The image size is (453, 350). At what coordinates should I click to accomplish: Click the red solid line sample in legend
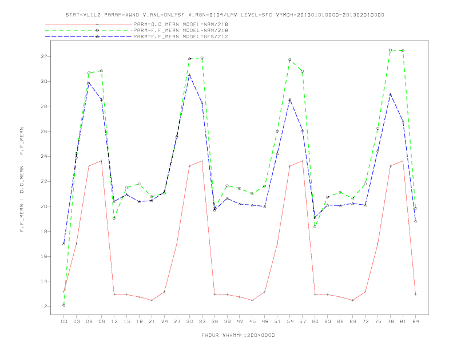tap(89, 24)
